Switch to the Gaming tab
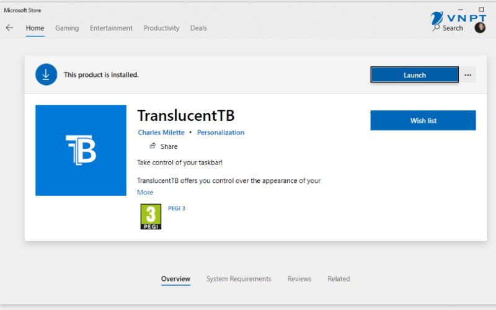Screen dimensions: 496x310 pyautogui.click(x=67, y=28)
